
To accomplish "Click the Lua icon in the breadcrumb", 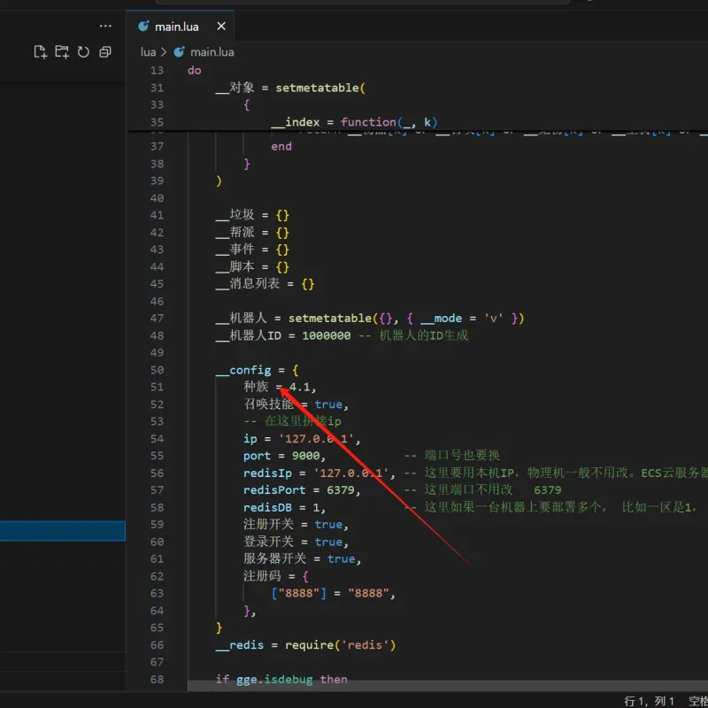I will click(180, 52).
